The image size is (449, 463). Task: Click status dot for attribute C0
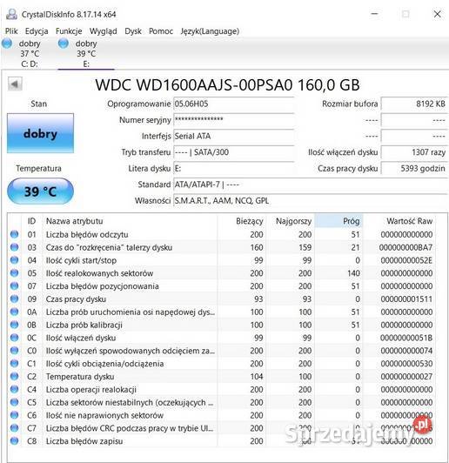pos(14,351)
